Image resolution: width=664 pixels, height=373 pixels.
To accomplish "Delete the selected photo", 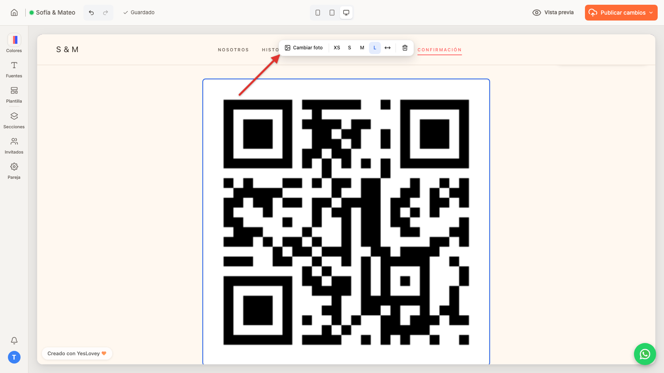I will click(x=405, y=48).
